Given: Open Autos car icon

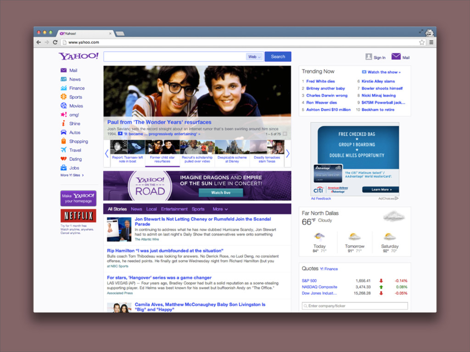Looking at the screenshot, I should pyautogui.click(x=63, y=132).
